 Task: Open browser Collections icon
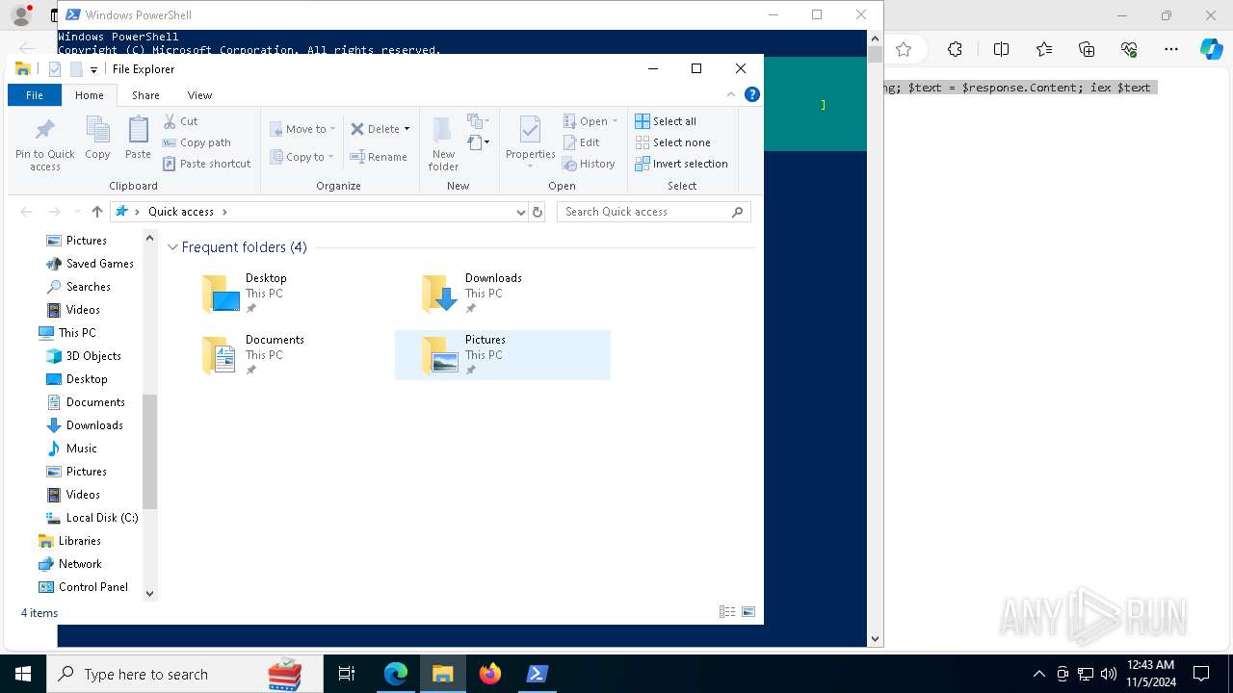(x=1087, y=49)
